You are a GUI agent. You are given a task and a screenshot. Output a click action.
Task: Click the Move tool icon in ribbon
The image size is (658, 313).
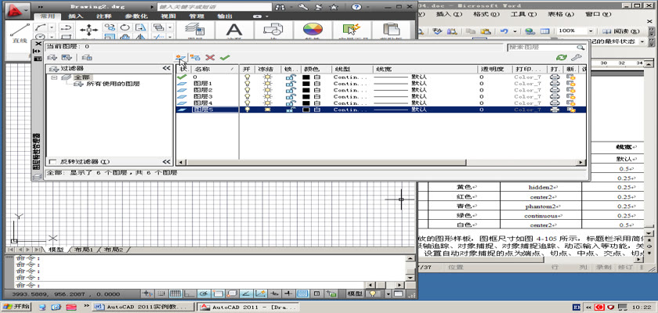(x=89, y=31)
